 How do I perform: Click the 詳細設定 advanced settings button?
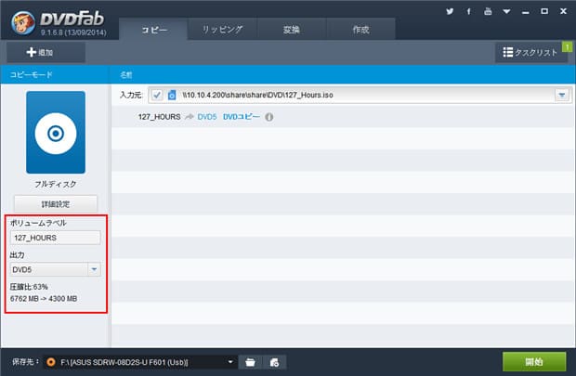55,203
